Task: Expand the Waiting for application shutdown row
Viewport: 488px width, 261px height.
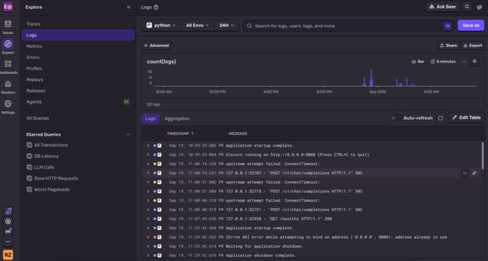Action: [x=148, y=246]
